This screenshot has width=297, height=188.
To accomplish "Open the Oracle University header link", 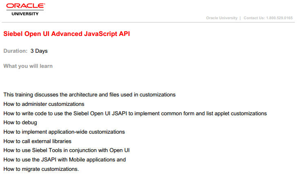I will point(222,18).
